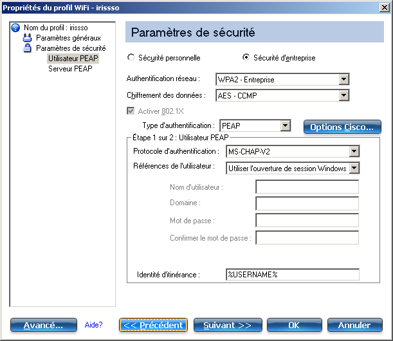Image resolution: width=393 pixels, height=341 pixels.
Task: Close the Propriétés du profil WiFi dialog
Action: pyautogui.click(x=385, y=8)
